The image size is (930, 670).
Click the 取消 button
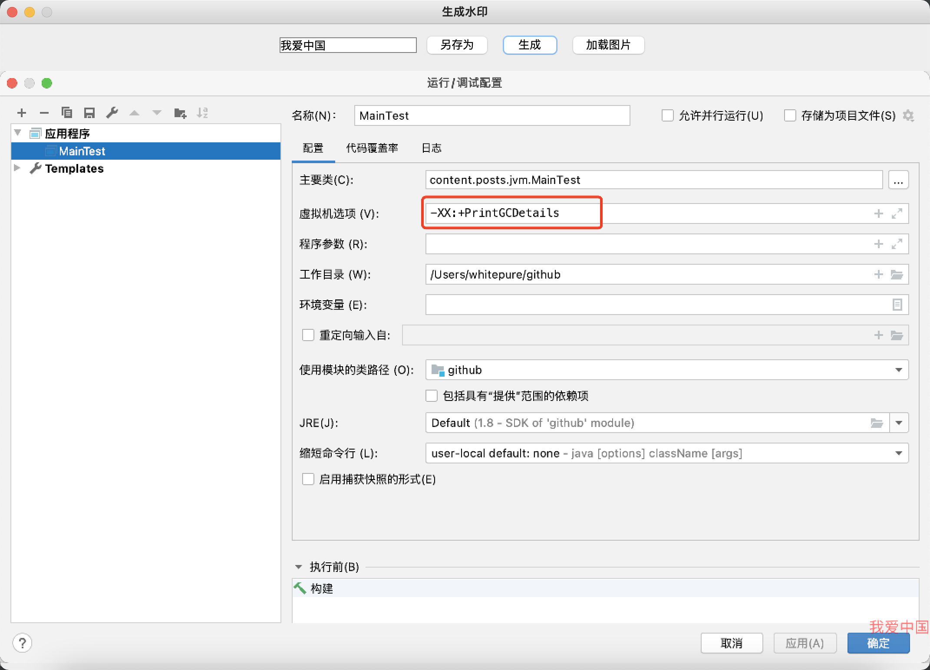click(x=732, y=643)
